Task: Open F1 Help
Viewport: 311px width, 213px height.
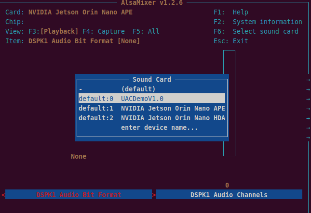Action: point(231,13)
